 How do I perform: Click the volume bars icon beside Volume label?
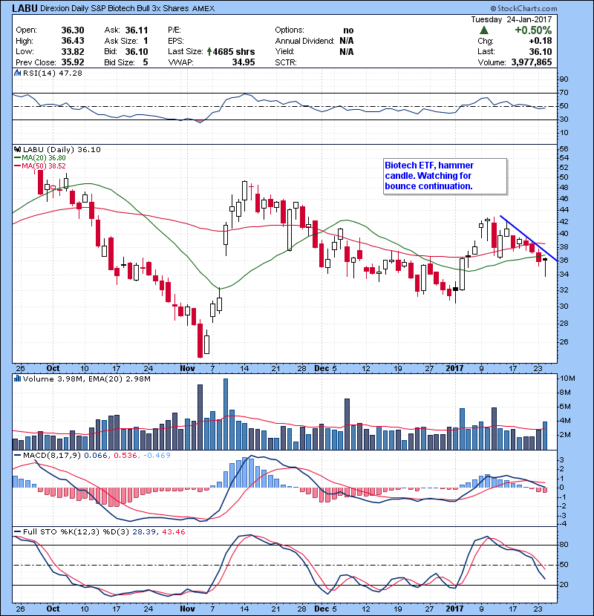[17, 379]
